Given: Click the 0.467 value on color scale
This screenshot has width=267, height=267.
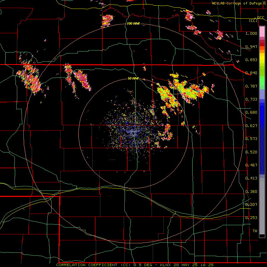Looking at the screenshot, I should click(251, 165).
